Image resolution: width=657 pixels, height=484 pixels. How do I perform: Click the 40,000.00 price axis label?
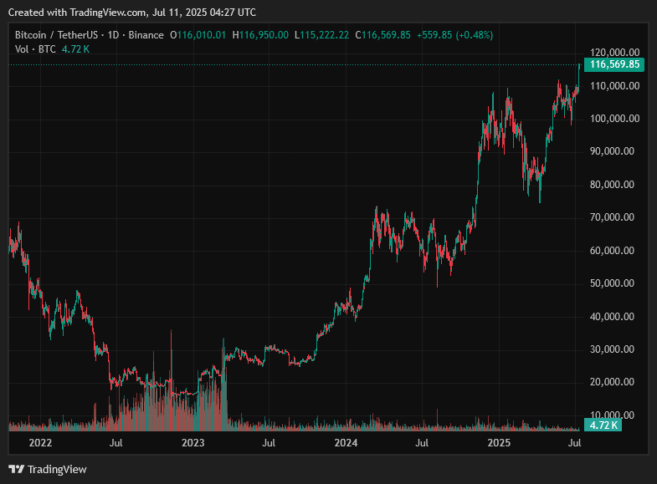[612, 317]
